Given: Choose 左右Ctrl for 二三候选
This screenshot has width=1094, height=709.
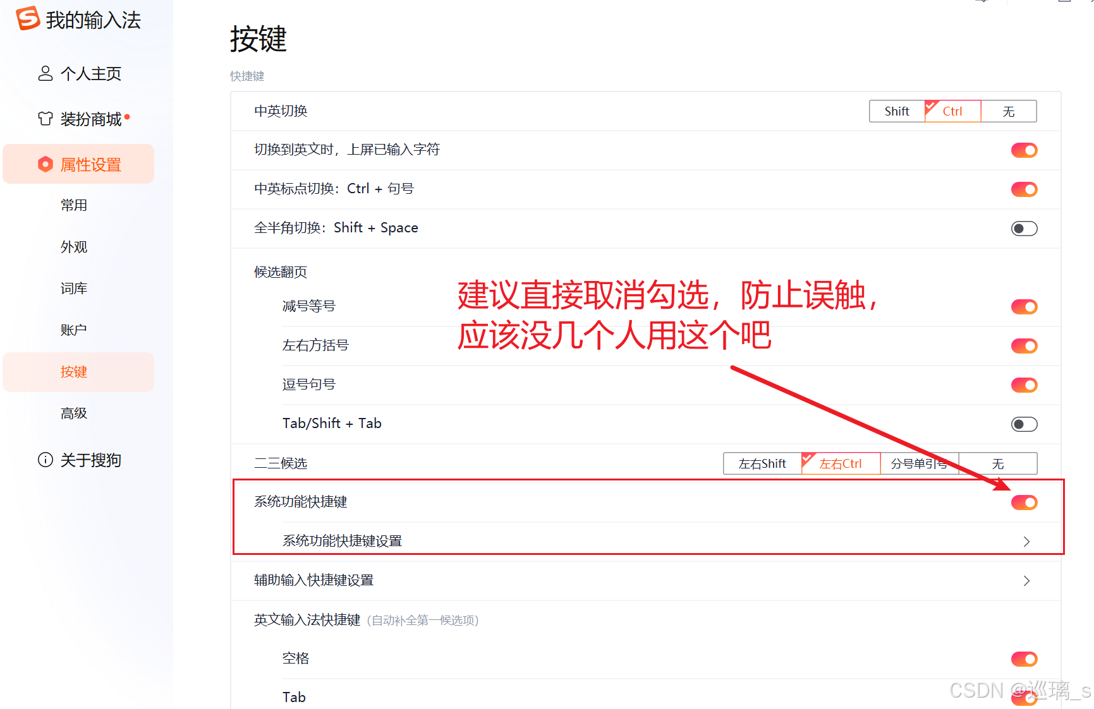Looking at the screenshot, I should pyautogui.click(x=841, y=463).
